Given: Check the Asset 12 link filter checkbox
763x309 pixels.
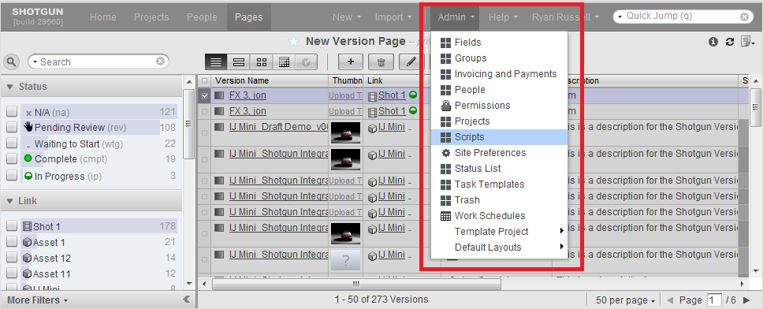Looking at the screenshot, I should coord(12,258).
